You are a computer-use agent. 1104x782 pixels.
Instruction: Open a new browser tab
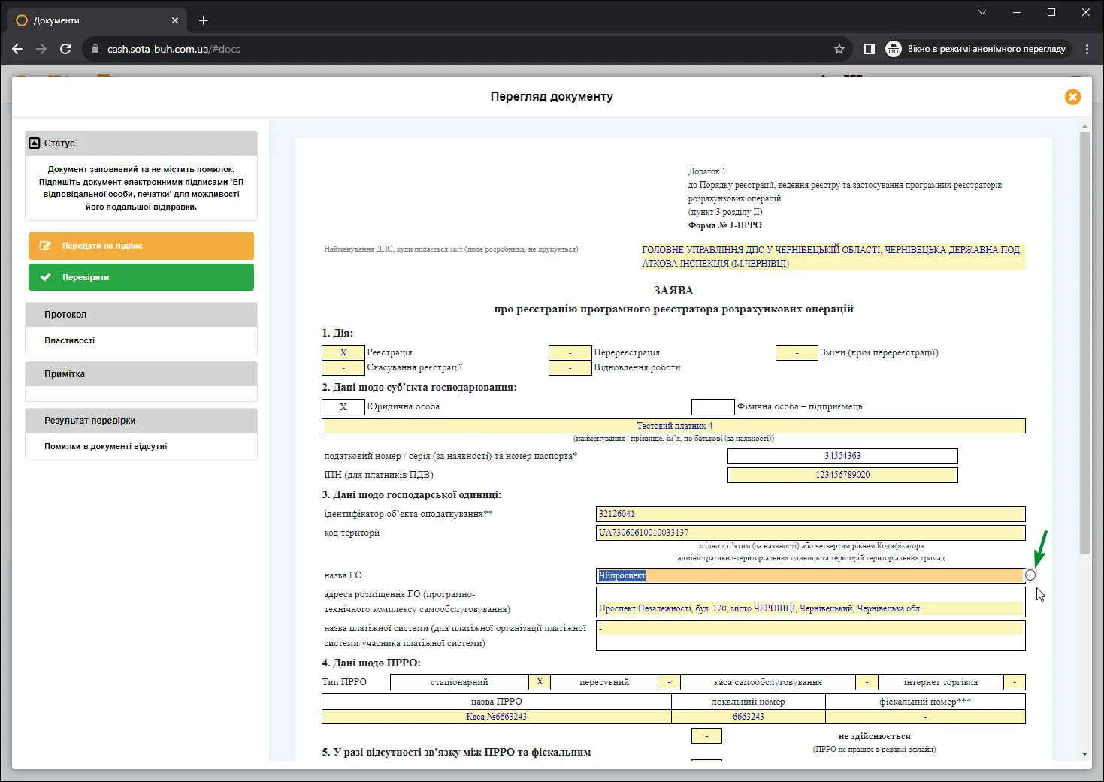pyautogui.click(x=204, y=20)
